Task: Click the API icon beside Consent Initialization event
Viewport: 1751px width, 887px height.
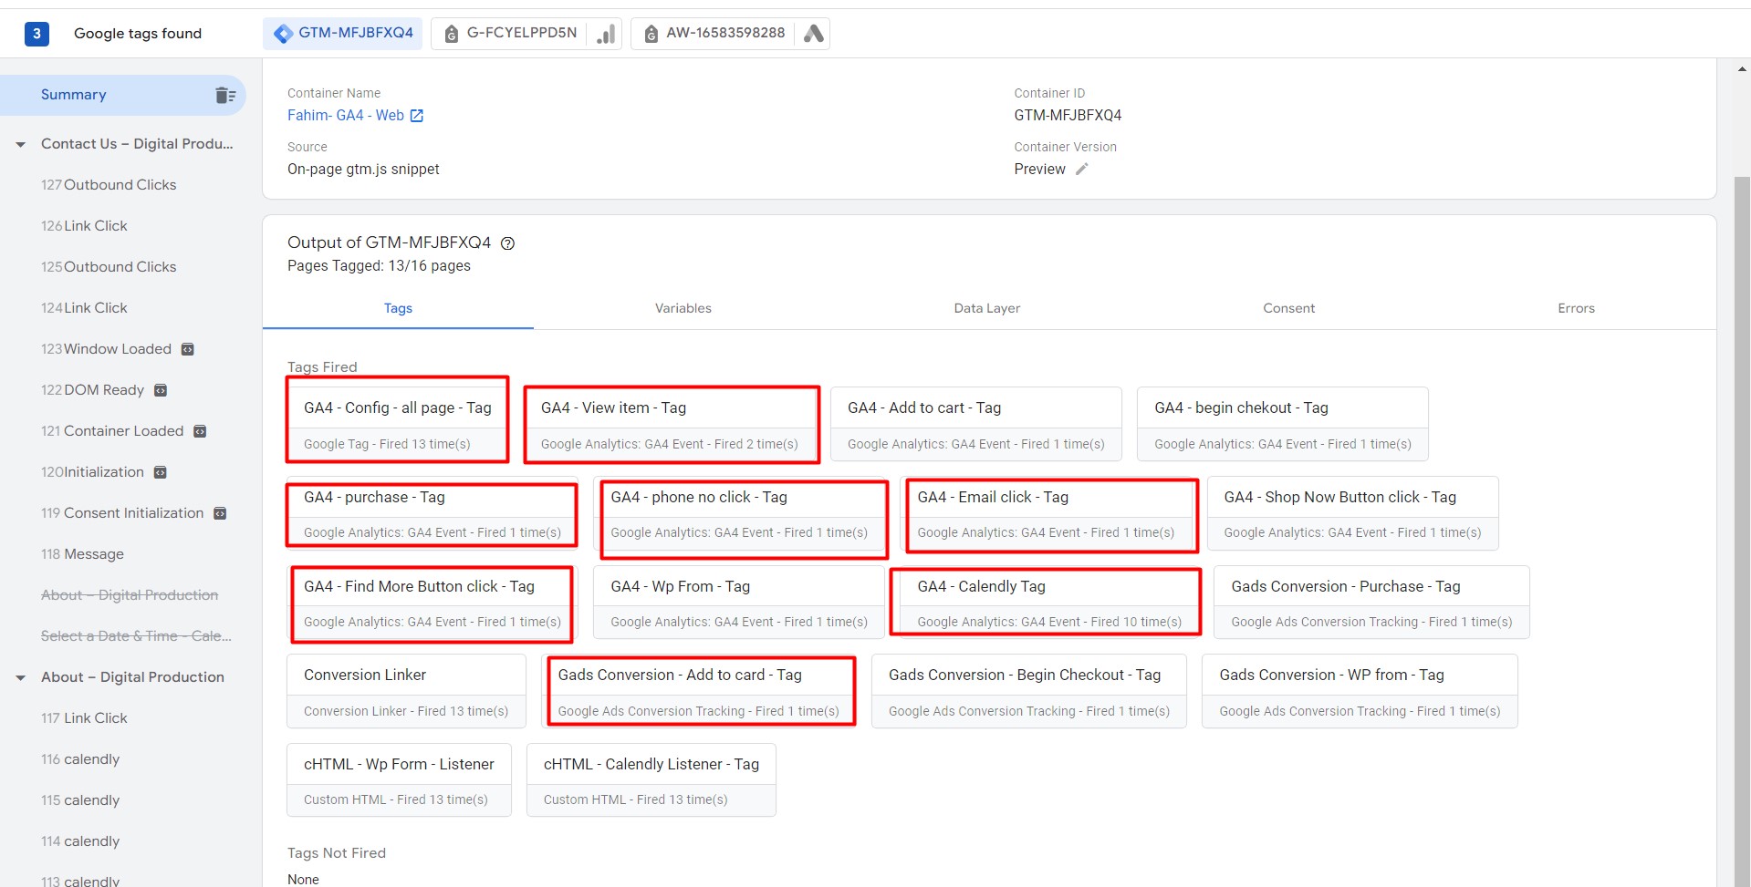Action: [220, 513]
